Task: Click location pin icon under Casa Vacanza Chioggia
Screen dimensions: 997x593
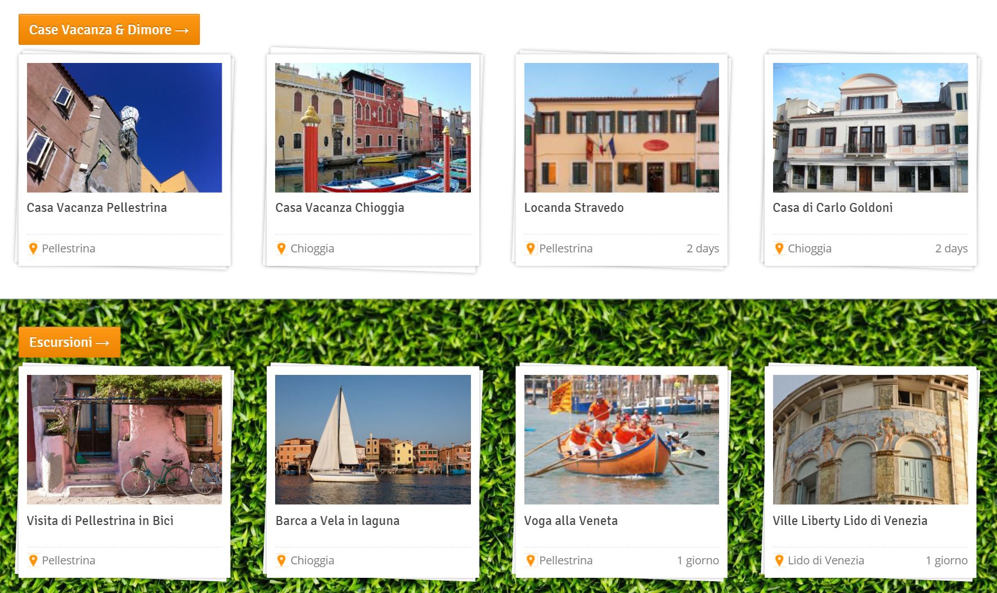Action: (282, 248)
